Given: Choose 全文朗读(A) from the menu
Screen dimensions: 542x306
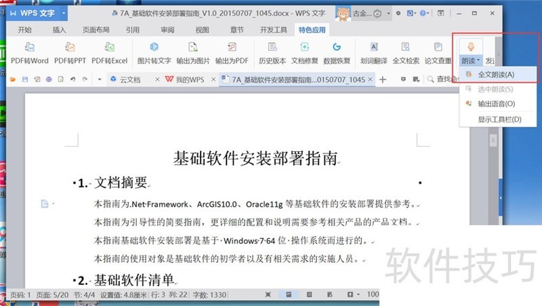Looking at the screenshot, I should tap(498, 75).
